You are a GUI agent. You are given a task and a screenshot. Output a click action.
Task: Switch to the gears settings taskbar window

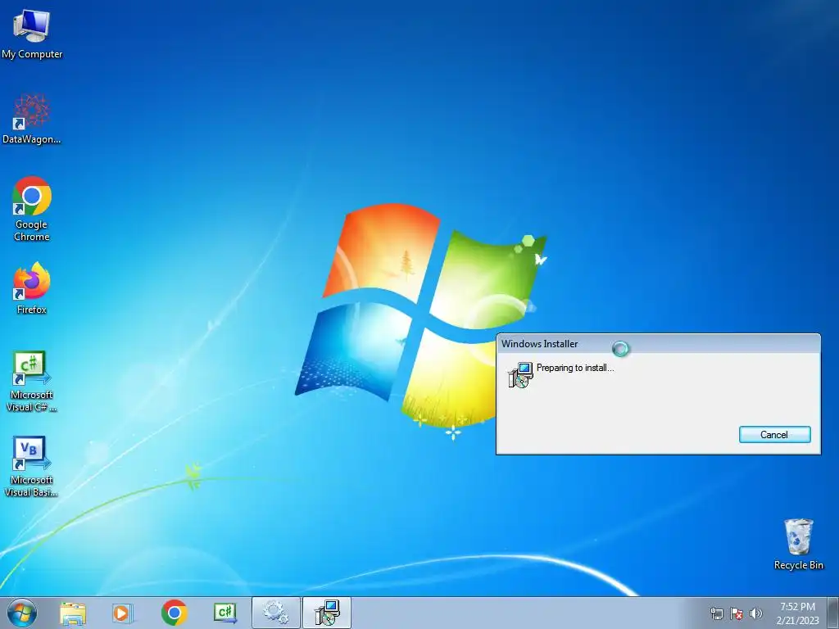pos(275,613)
